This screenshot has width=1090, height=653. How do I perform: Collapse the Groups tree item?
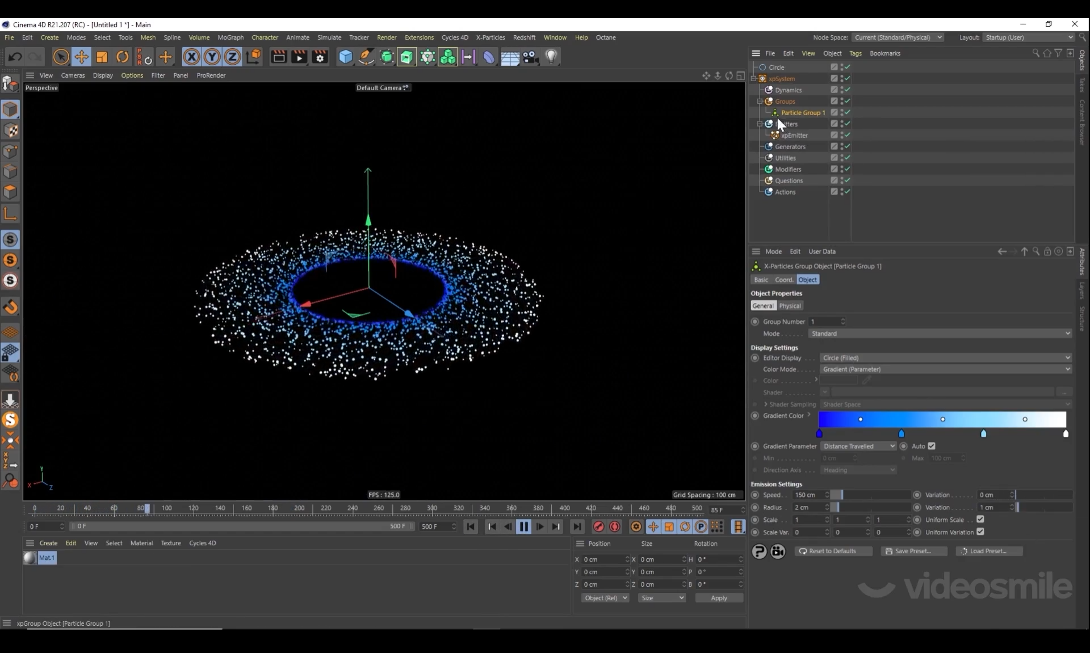760,101
